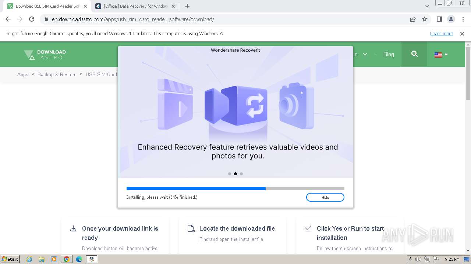Open Chrome from the taskbar

66,259
